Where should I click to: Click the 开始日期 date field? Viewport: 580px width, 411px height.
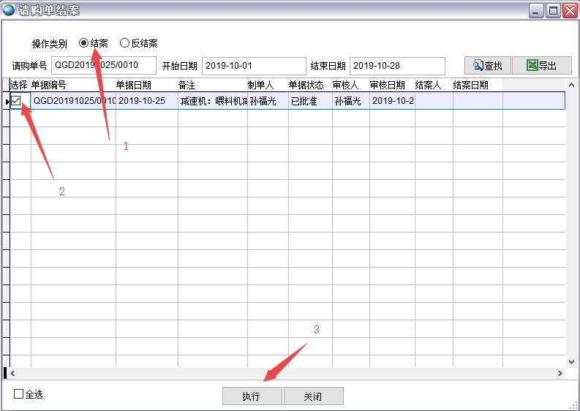pyautogui.click(x=253, y=66)
